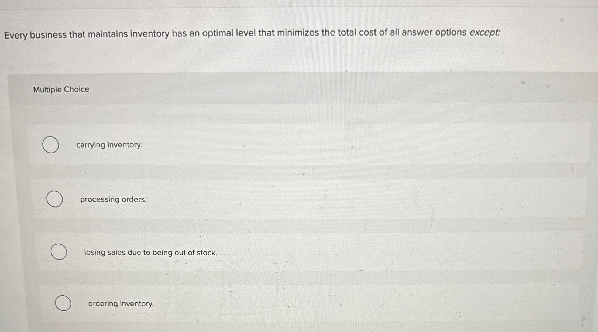This screenshot has width=598, height=332.
Task: Click the carrying inventory answer text
Action: click(109, 145)
